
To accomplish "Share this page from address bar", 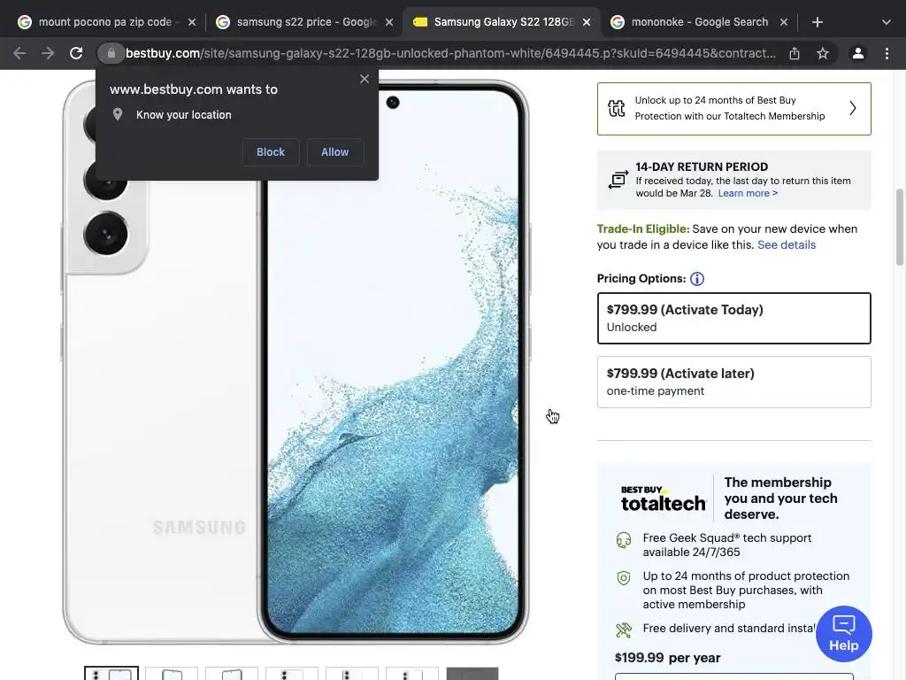I will click(x=795, y=53).
